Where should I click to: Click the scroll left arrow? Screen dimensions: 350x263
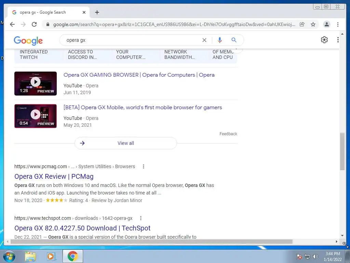coord(8,241)
